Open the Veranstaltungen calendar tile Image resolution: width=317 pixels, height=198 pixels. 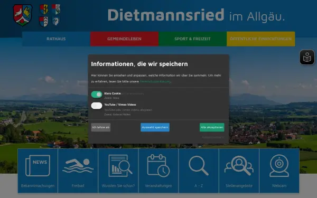[x=158, y=171]
